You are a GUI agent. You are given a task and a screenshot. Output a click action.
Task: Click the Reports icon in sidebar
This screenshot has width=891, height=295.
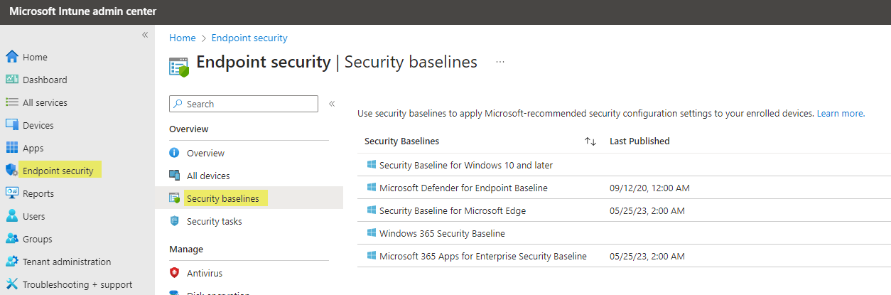[11, 193]
